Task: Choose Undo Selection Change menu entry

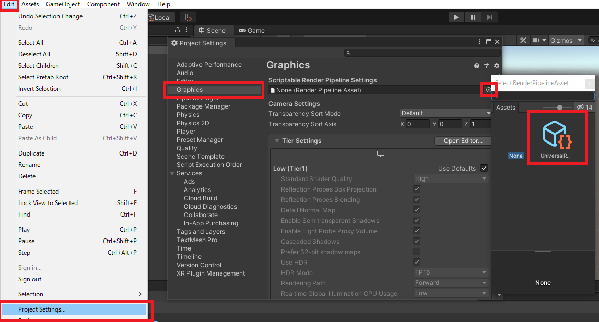Action: tap(74, 16)
